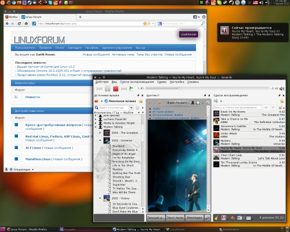Click the green flag bookmark icon
This screenshot has width=290, height=232.
point(132,89)
